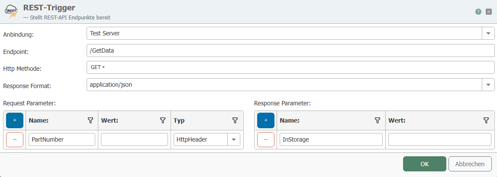
Task: Remove the PartNumber request parameter row
Action: tap(15, 139)
